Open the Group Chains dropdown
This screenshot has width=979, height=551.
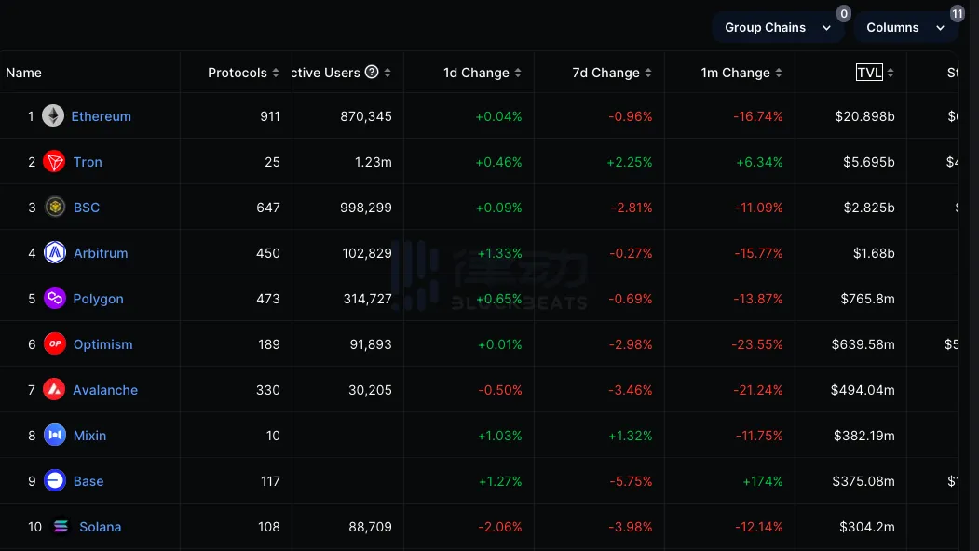[777, 28]
